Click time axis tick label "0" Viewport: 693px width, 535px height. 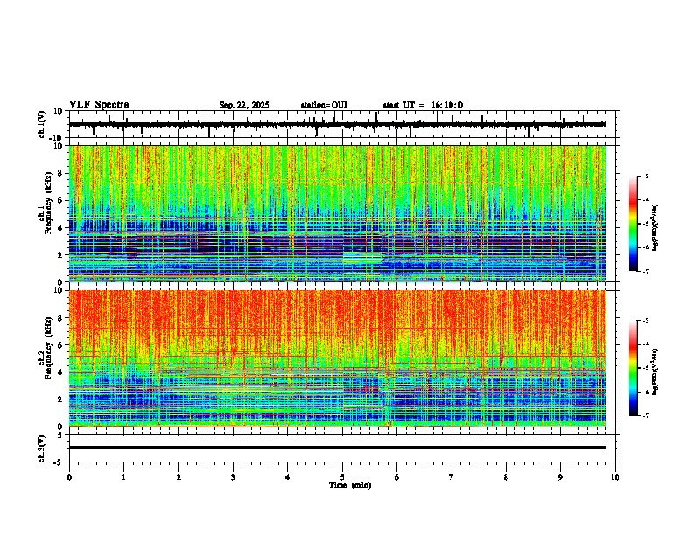point(69,477)
